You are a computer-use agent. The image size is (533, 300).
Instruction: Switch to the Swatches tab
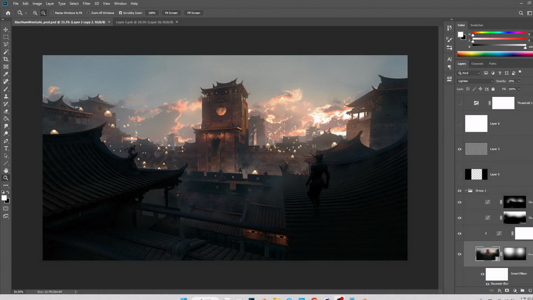[x=477, y=25]
